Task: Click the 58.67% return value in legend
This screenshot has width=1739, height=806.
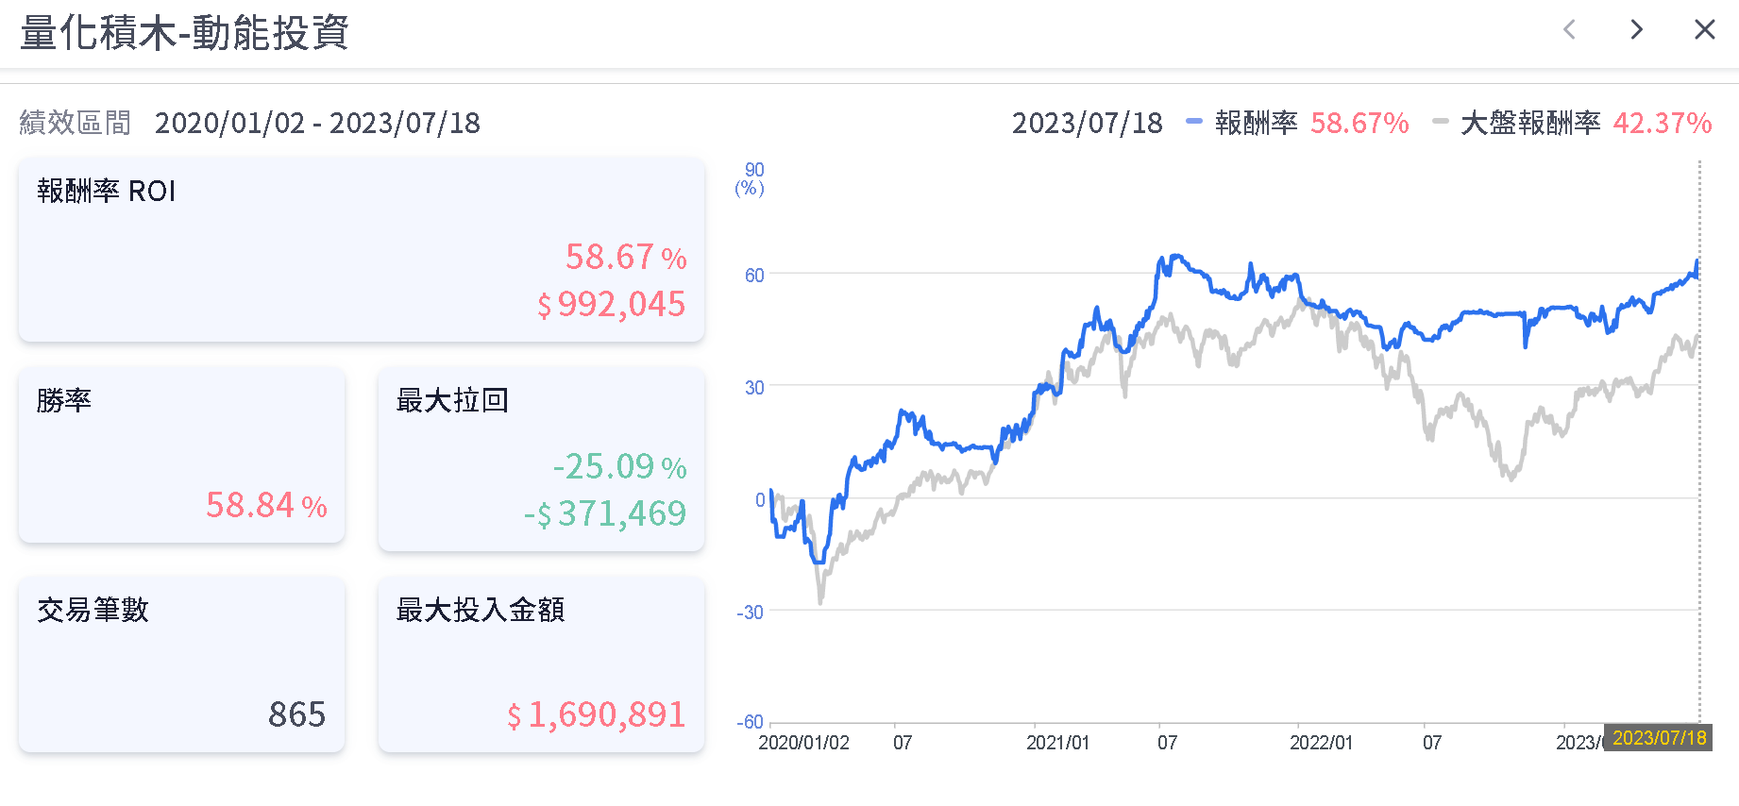Action: 1359,124
